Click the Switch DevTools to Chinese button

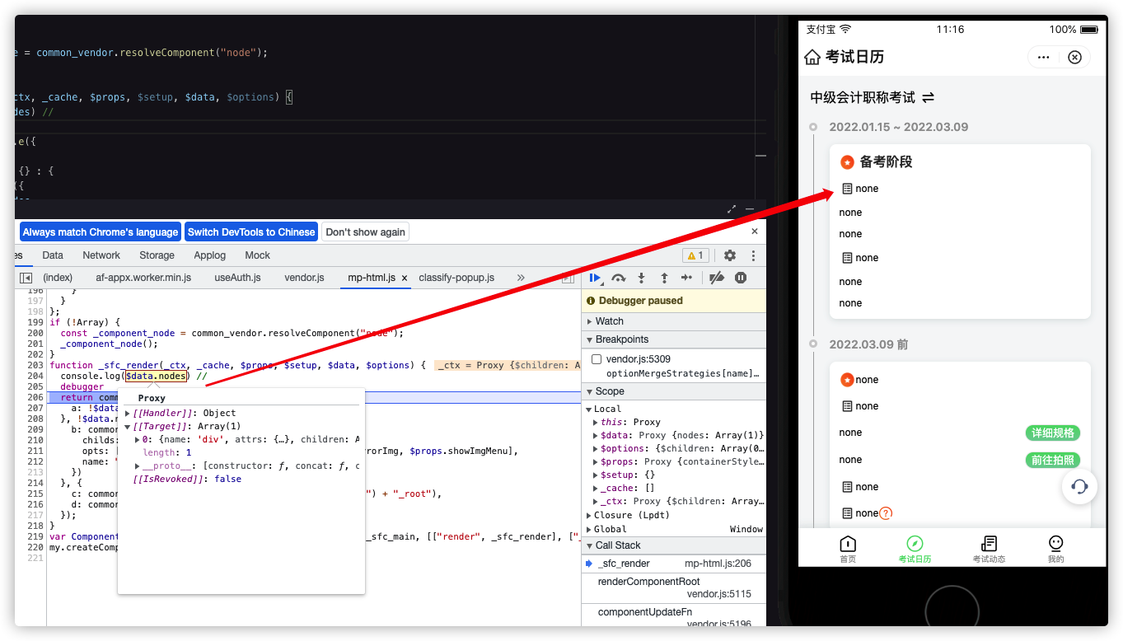252,232
